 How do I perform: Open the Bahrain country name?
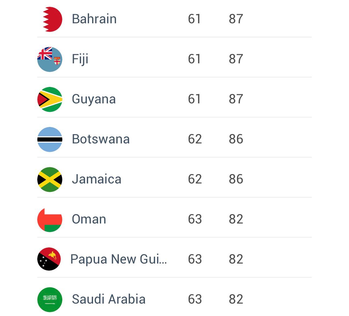[x=94, y=19]
